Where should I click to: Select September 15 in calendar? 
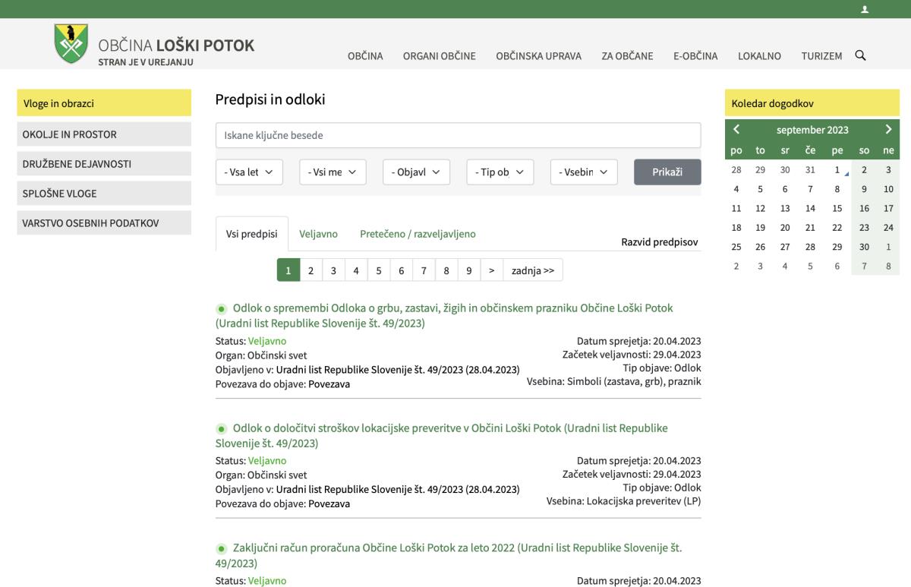point(837,208)
